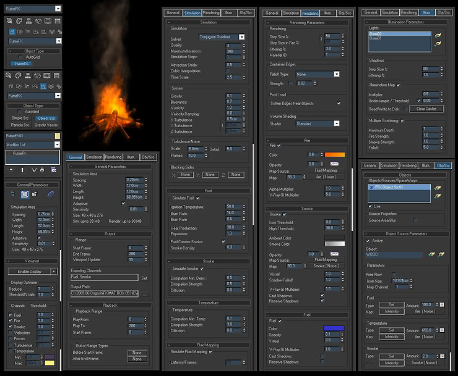Toggle the Simulate Smoke checkbox

[x=202, y=269]
